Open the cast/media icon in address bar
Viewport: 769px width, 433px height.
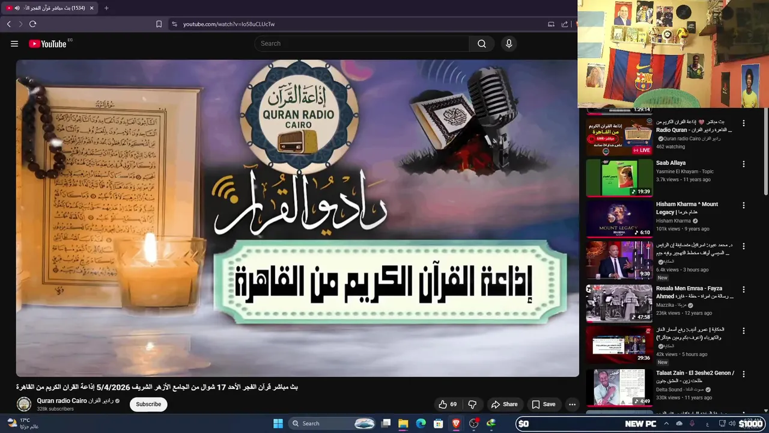click(551, 24)
